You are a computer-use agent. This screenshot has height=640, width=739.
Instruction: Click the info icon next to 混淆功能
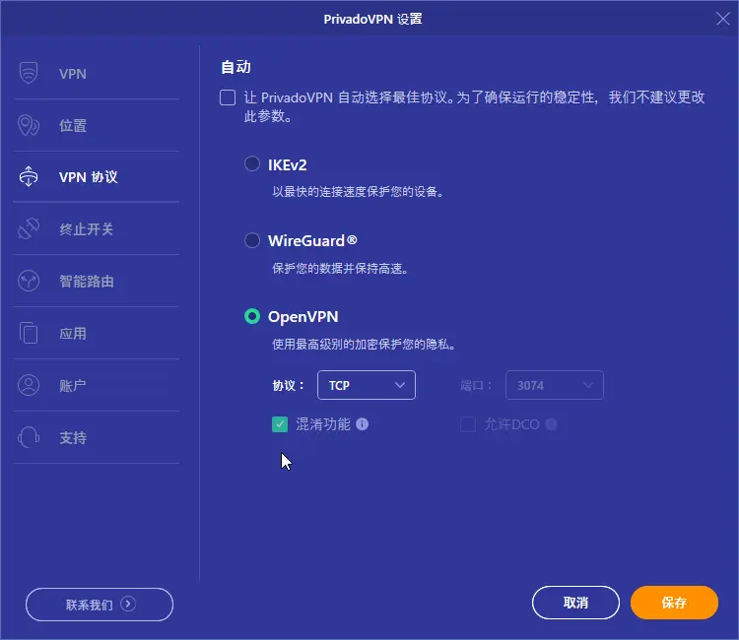[x=362, y=424]
